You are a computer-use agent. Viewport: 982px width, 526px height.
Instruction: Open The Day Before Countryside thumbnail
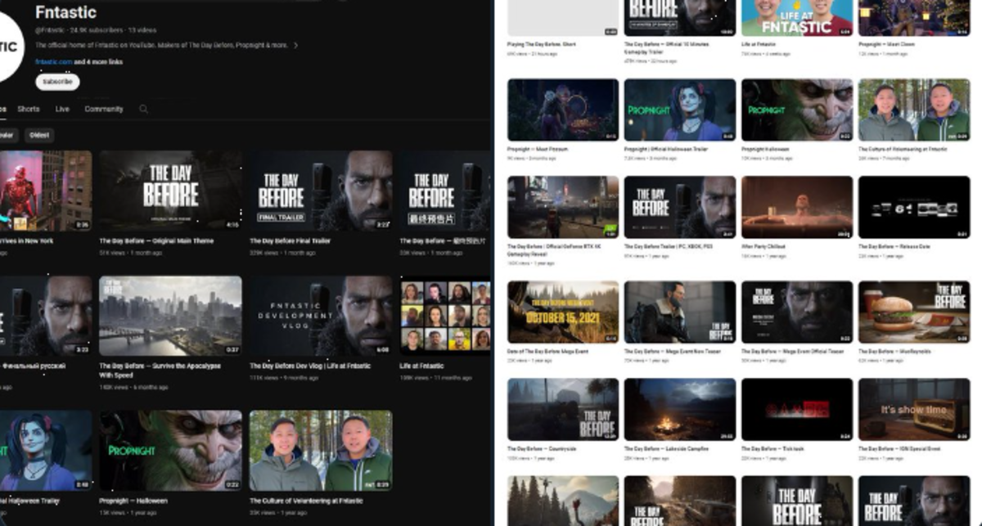(x=563, y=409)
